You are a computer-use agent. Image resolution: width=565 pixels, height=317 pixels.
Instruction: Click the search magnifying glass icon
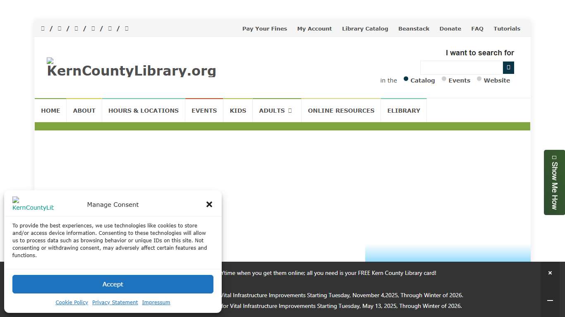508,67
